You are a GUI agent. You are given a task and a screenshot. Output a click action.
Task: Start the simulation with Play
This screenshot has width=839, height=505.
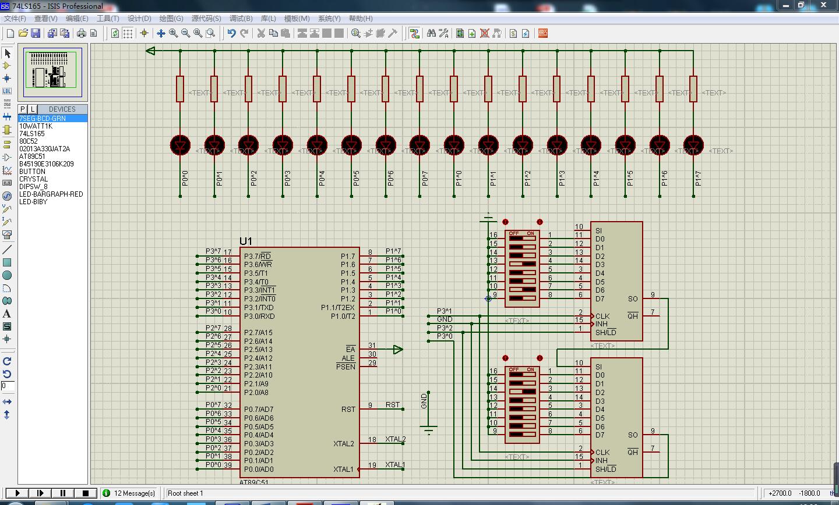pyautogui.click(x=17, y=493)
